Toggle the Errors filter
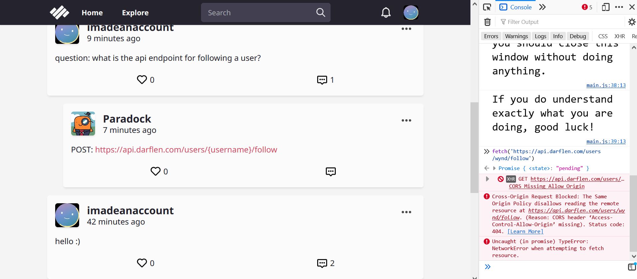637x279 pixels. click(491, 36)
